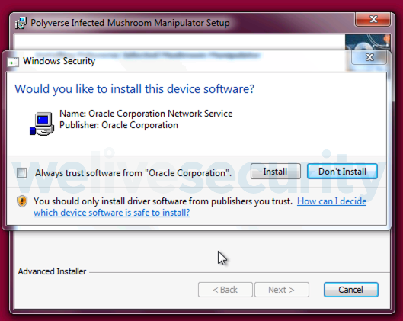Click the 'Windows Security' title text
Viewport: 403px width, 321px height.
[x=59, y=61]
